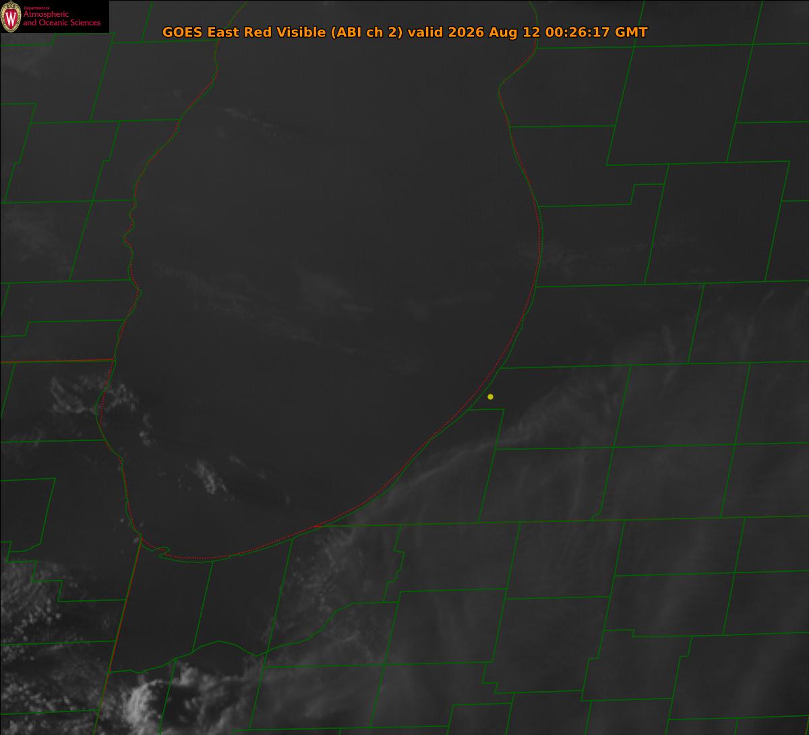Click the yellow location marker dot

tap(490, 396)
